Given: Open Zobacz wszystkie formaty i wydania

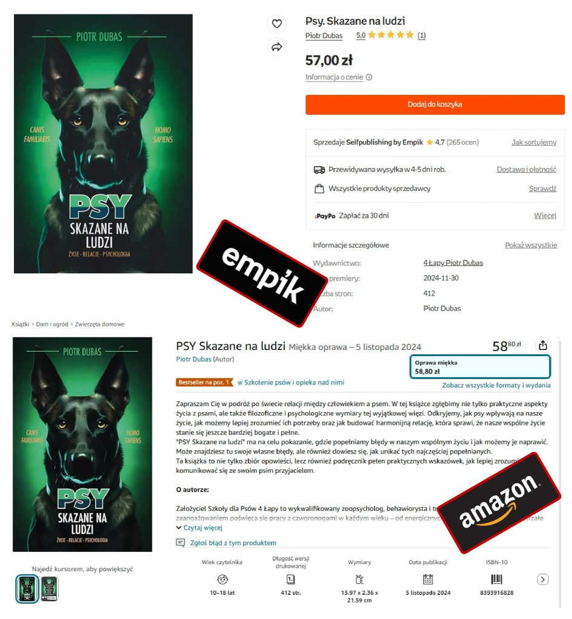Looking at the screenshot, I should [496, 385].
